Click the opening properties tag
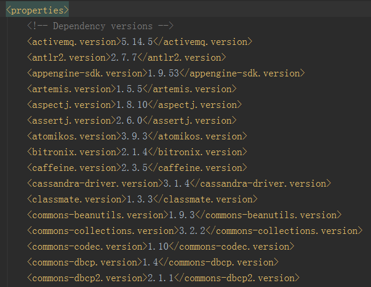 37,10
